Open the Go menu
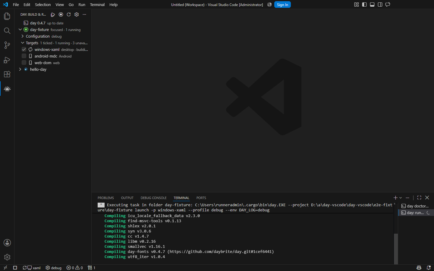 [71, 5]
